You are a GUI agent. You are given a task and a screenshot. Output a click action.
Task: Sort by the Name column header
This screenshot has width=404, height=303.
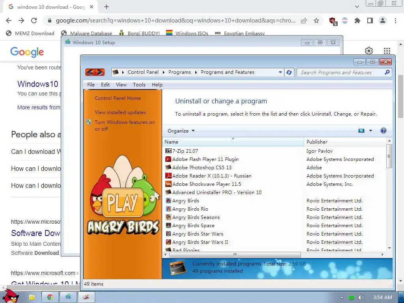[x=233, y=142]
